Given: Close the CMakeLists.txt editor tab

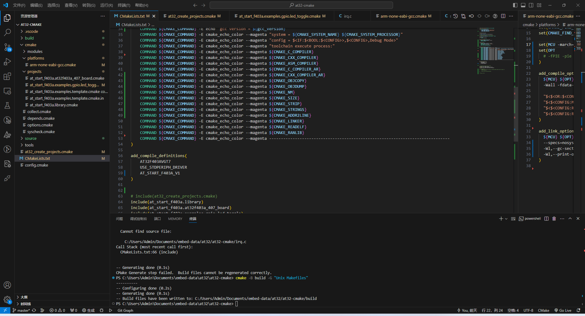Looking at the screenshot, I should (x=154, y=16).
